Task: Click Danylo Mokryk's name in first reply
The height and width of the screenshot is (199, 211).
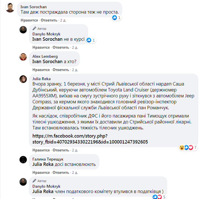Action: pyautogui.click(x=46, y=34)
